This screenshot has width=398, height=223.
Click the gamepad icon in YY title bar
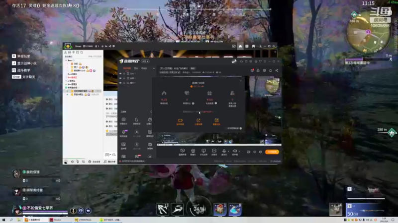pyautogui.click(x=253, y=46)
